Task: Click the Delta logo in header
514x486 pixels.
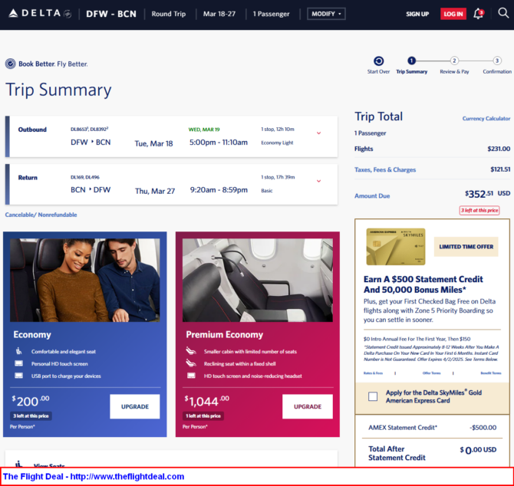Action: [40, 14]
